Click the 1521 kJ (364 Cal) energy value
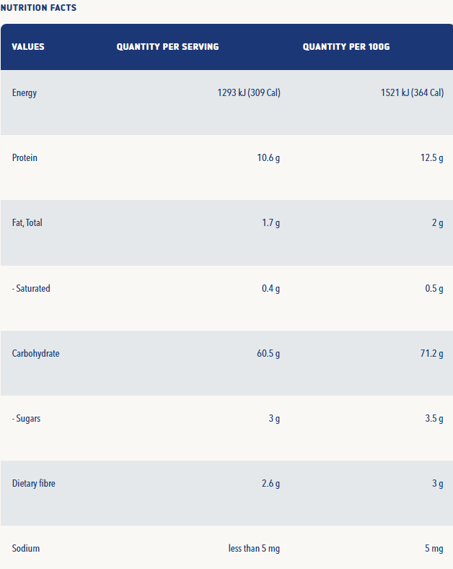The height and width of the screenshot is (569, 453). coord(412,93)
